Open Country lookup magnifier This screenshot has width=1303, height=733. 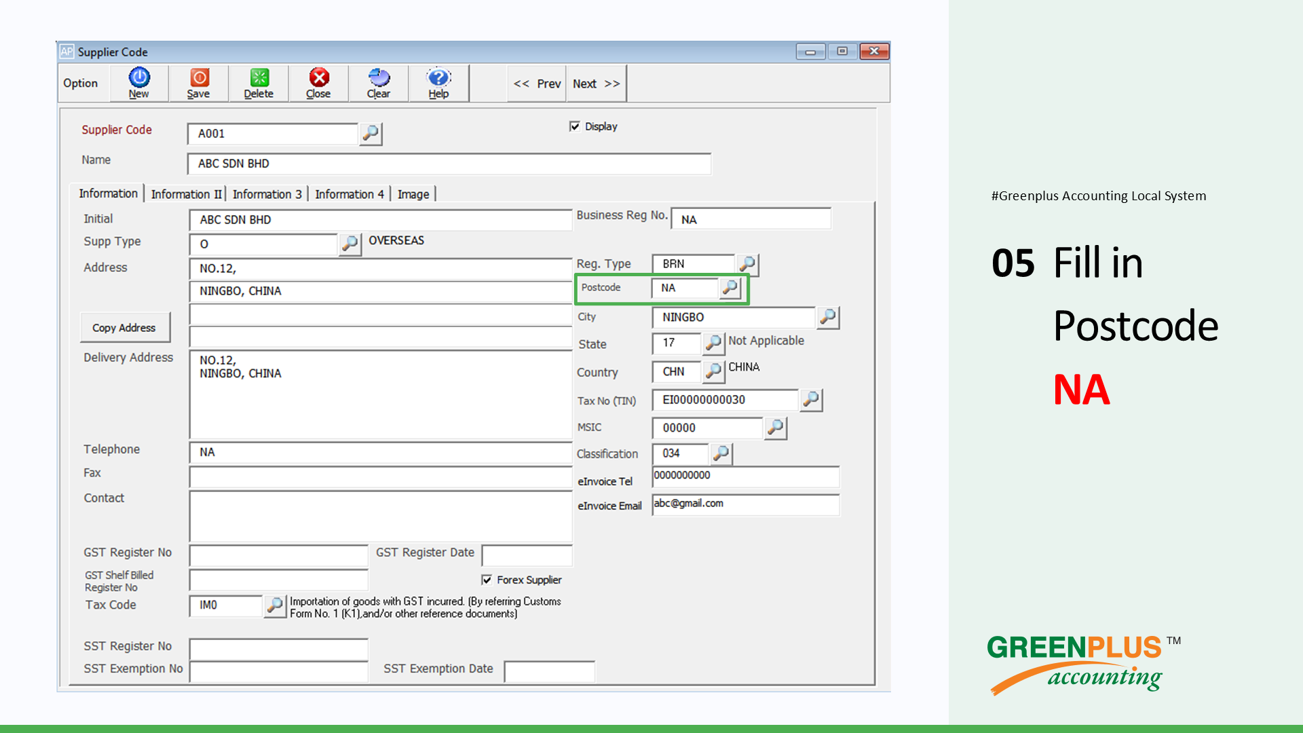click(713, 371)
